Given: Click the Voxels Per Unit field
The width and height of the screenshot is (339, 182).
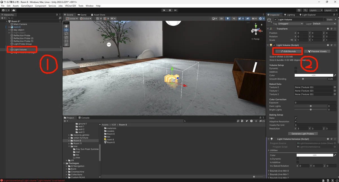Looking at the screenshot, I should click(x=316, y=125).
